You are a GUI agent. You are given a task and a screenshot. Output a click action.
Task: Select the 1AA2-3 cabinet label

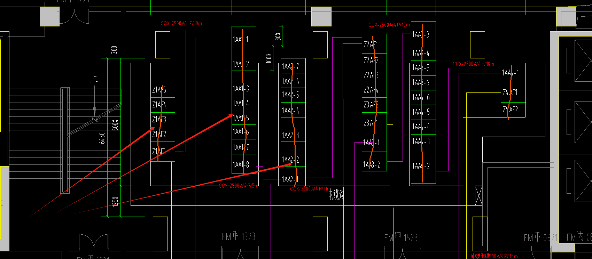pos(290,135)
